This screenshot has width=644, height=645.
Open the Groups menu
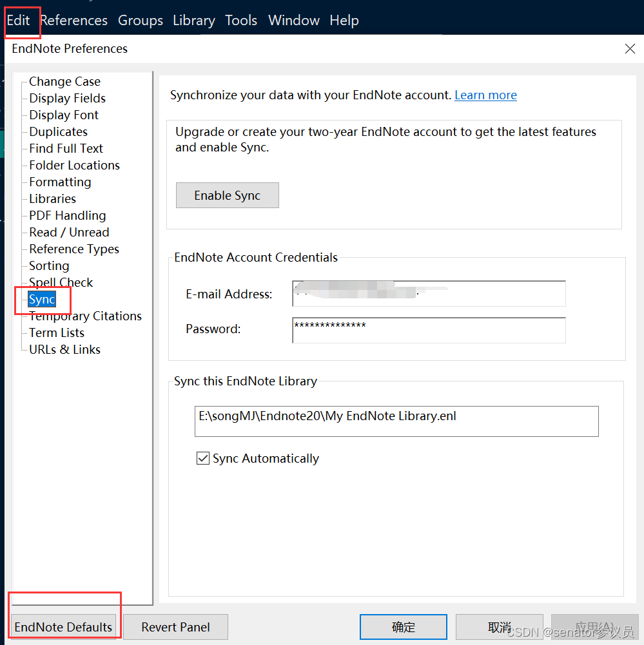141,20
